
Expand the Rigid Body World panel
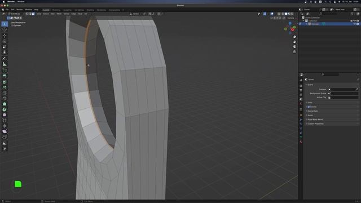pyautogui.click(x=315, y=120)
